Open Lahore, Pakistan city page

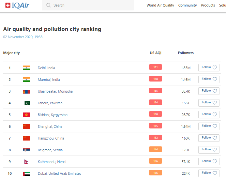[50, 103]
